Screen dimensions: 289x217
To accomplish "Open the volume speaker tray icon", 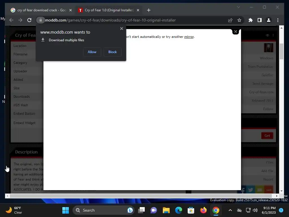I will click(x=255, y=210).
